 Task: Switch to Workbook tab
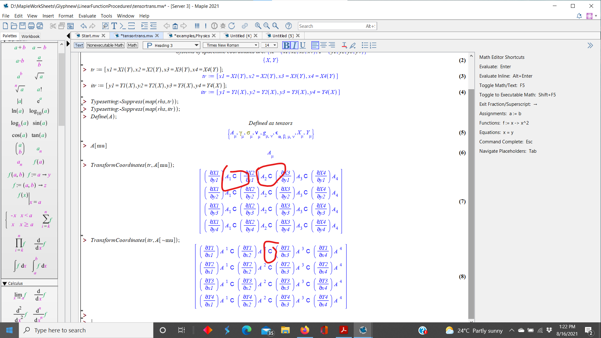[x=30, y=36]
